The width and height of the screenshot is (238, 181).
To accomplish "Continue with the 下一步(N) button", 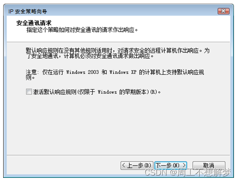I will pos(171,165).
